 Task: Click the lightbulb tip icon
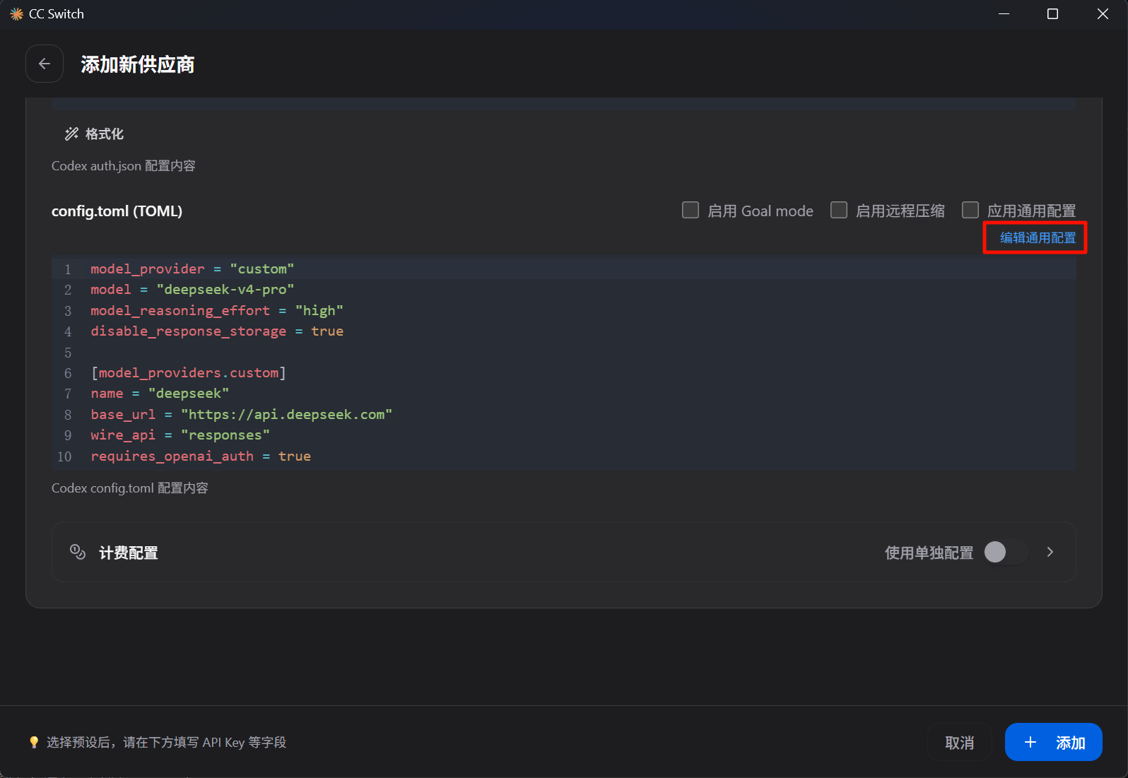coord(34,742)
